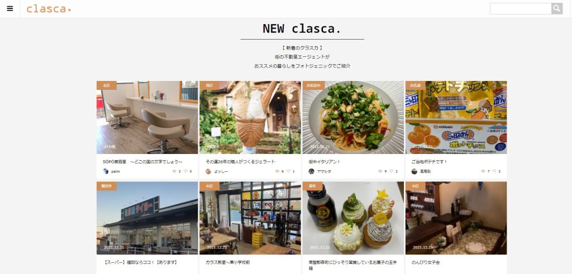Screen dimensions: 572x274
Task: Open the salon chairs photo
Action: pos(147,117)
